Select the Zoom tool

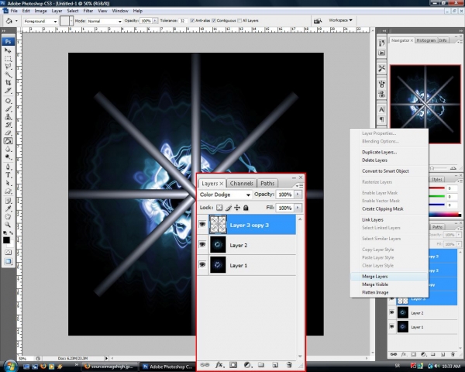coord(8,225)
